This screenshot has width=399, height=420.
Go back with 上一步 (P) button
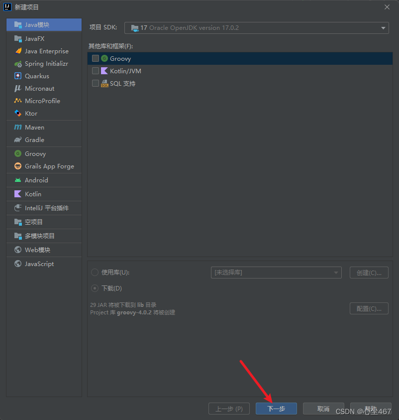229,409
